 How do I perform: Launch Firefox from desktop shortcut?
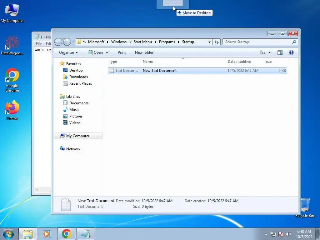pos(12,110)
